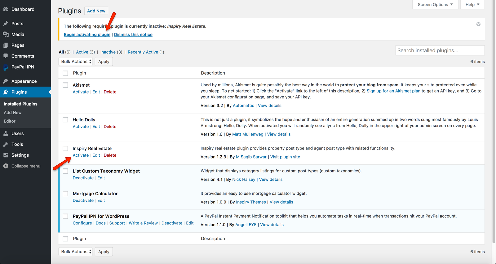Check the List Custom Taxonomy Widget checkbox

coord(65,171)
